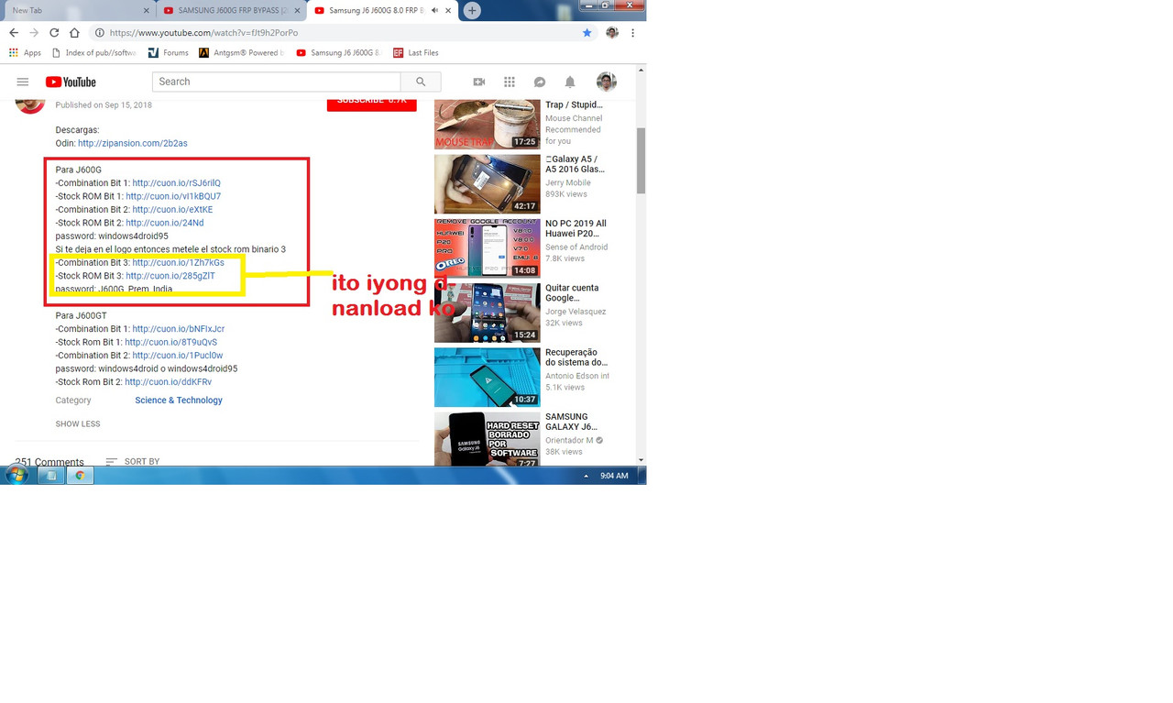
Task: Open the Antgsm Powered bookmark
Action: 241,53
